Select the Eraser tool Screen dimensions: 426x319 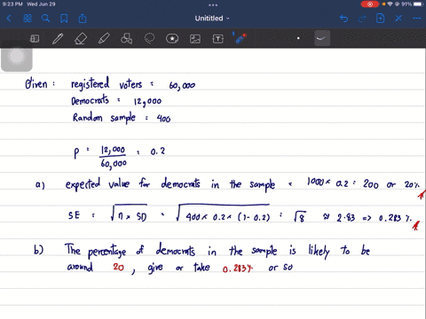pos(81,39)
